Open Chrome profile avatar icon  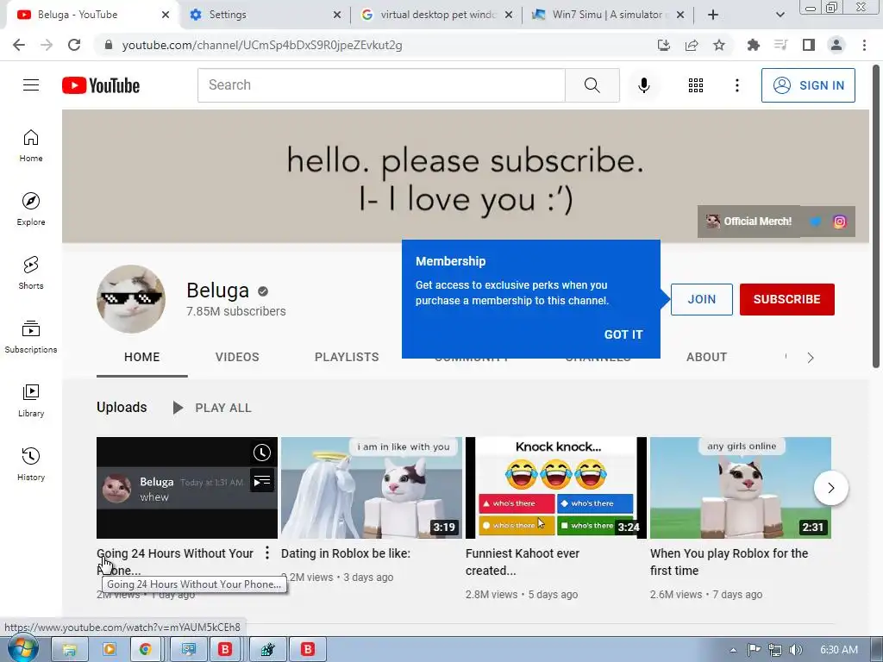pos(836,45)
